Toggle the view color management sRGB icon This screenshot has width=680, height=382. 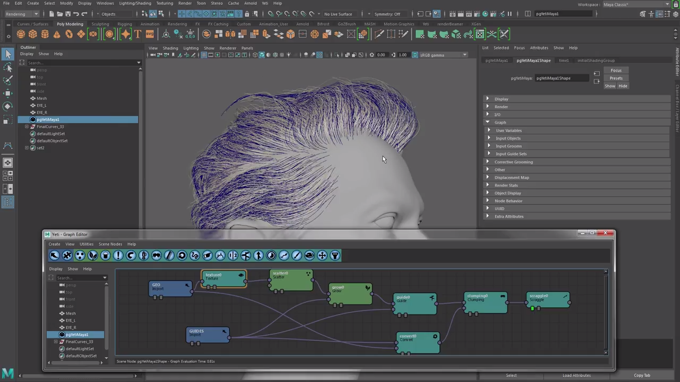tap(415, 55)
